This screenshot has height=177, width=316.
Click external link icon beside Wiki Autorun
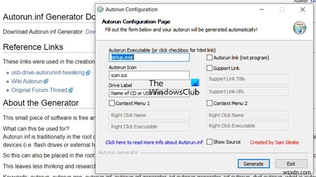point(46,82)
